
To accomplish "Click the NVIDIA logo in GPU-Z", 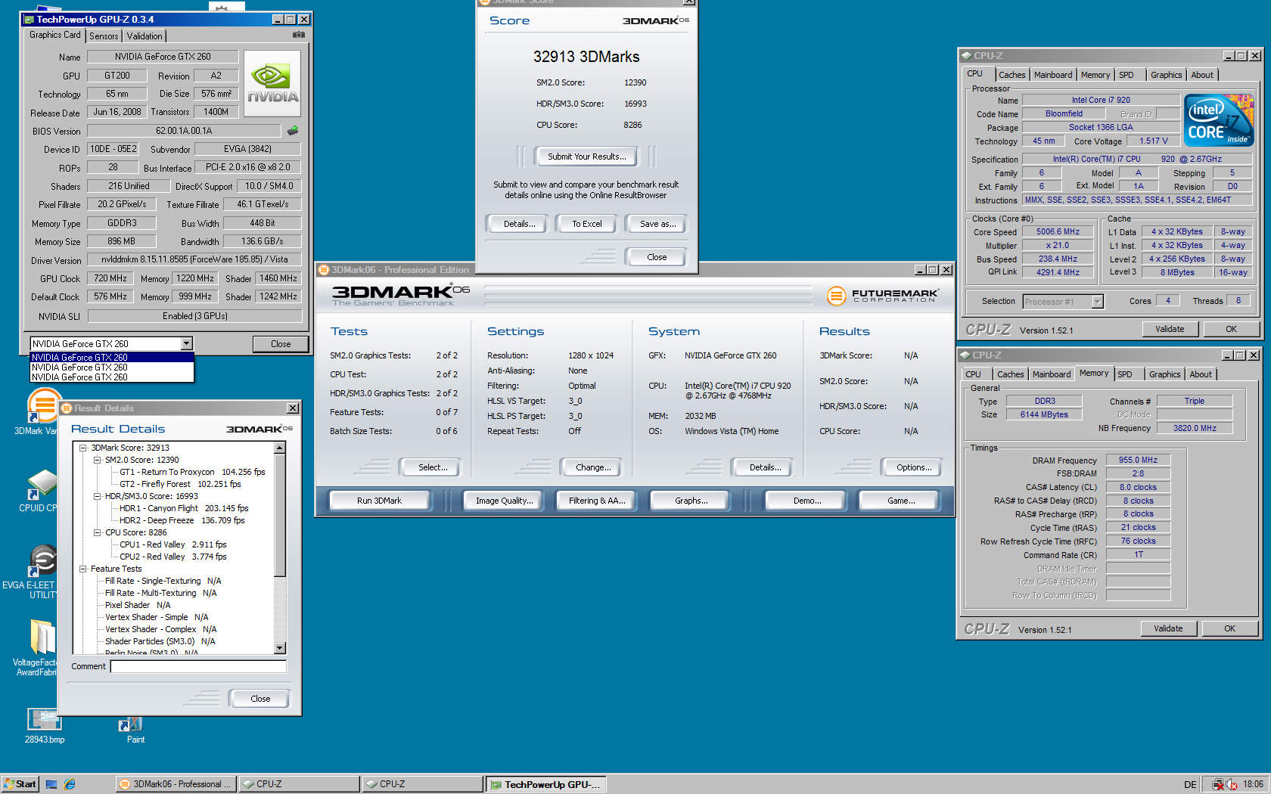I will pyautogui.click(x=272, y=83).
